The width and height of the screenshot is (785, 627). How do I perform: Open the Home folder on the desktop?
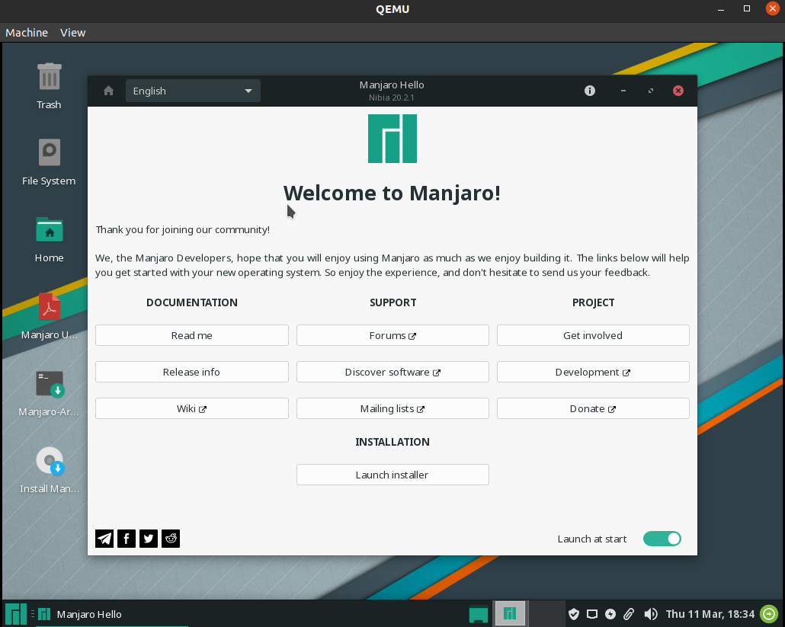49,238
